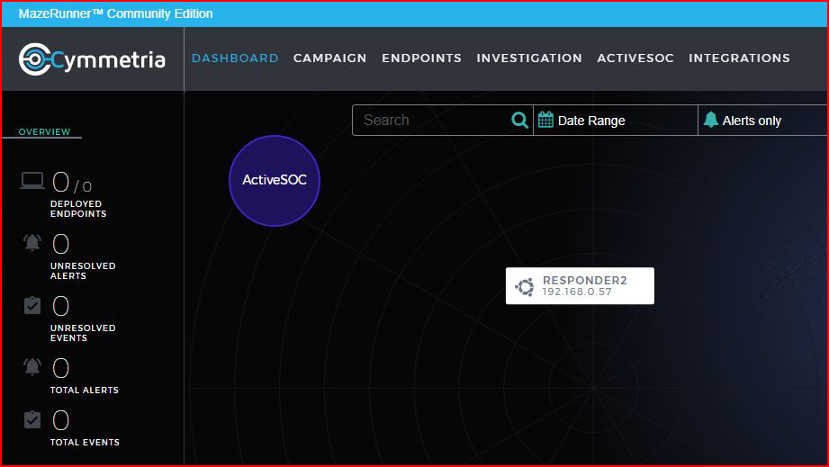Image resolution: width=829 pixels, height=467 pixels.
Task: Click the Total Events label
Action: tap(85, 442)
